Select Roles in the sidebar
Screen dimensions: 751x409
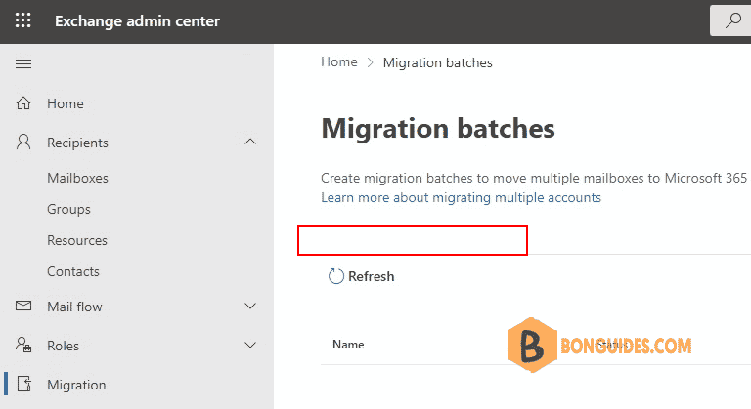click(x=63, y=346)
